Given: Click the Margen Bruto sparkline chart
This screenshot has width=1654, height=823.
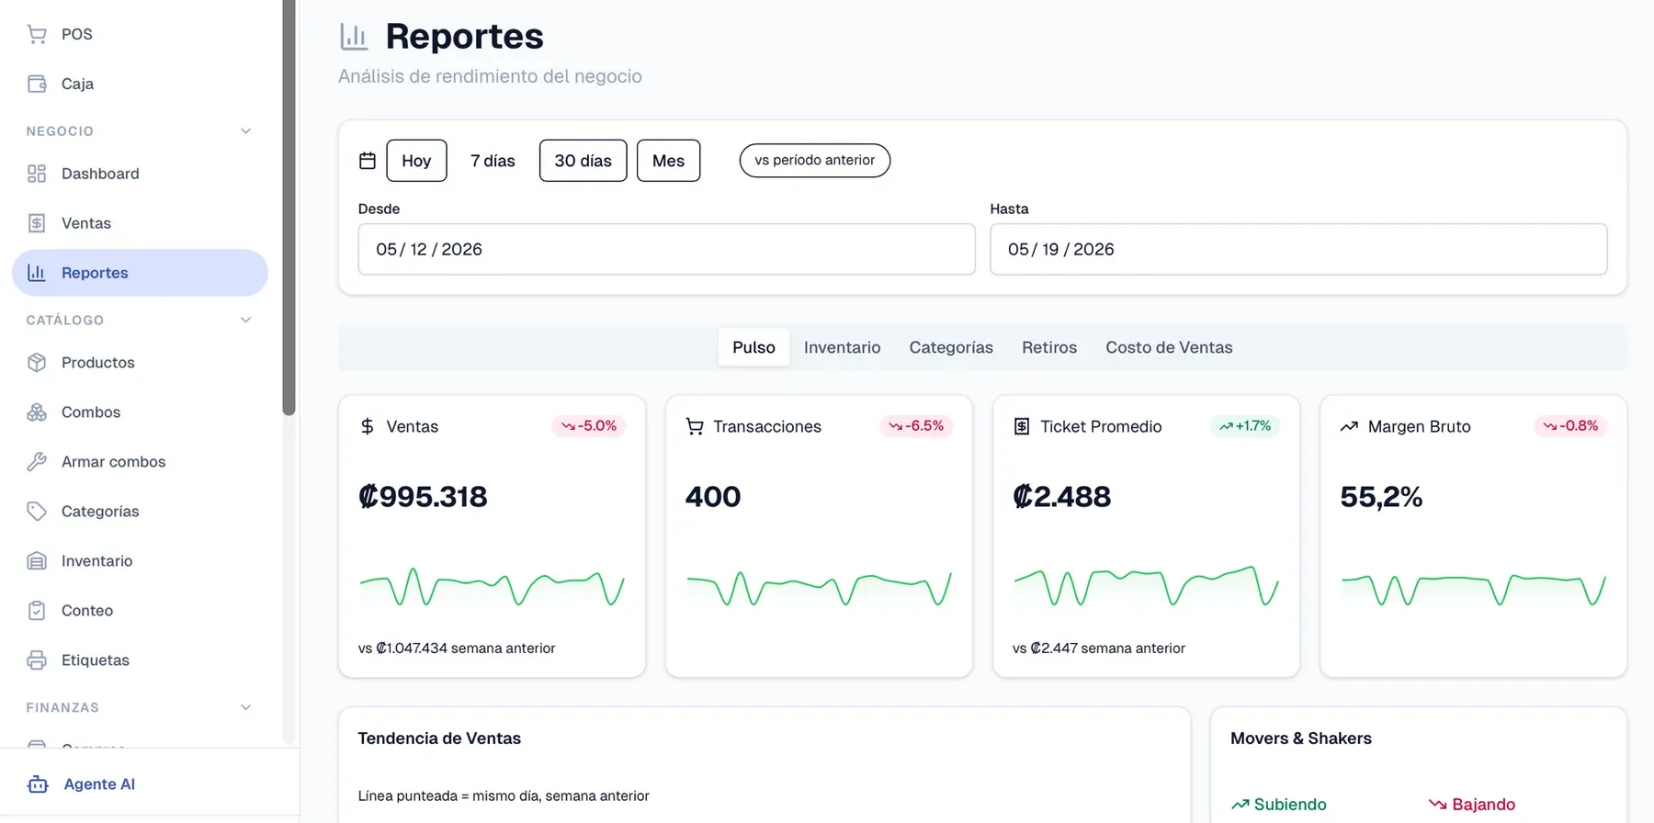Looking at the screenshot, I should [1473, 589].
